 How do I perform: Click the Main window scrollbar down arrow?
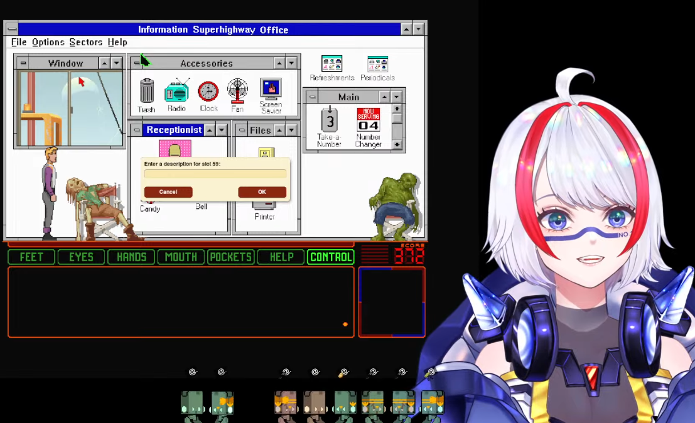397,144
